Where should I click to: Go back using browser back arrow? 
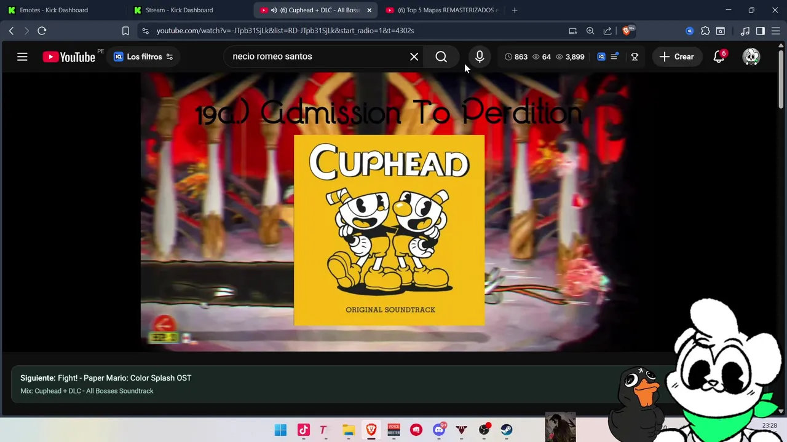[11, 31]
